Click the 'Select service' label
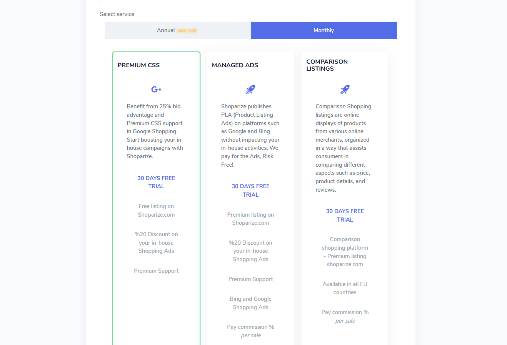This screenshot has width=507, height=345. [x=117, y=14]
